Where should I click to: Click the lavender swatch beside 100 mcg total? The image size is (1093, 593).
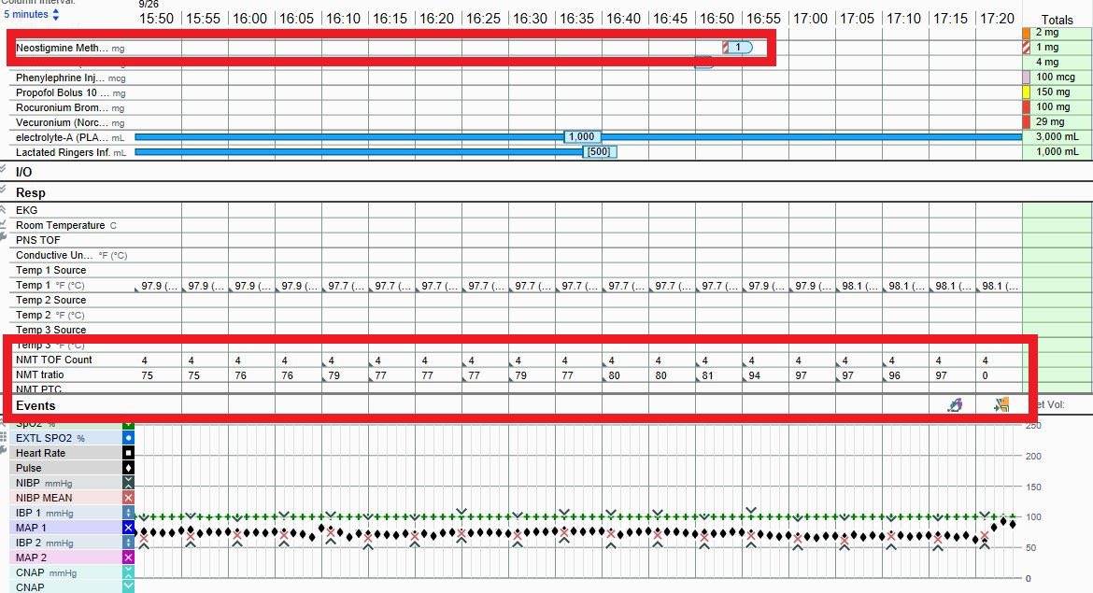tap(1026, 78)
